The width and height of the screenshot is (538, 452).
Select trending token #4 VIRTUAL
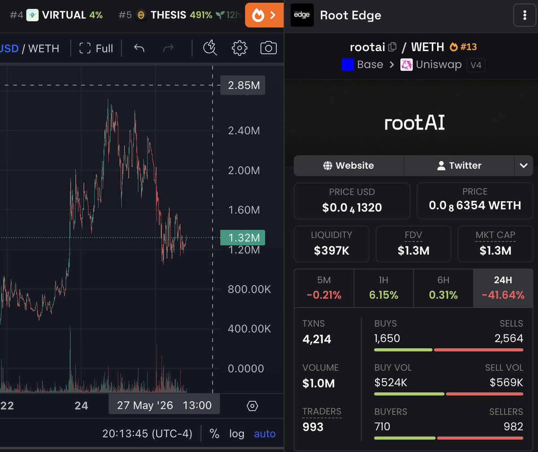coord(56,15)
